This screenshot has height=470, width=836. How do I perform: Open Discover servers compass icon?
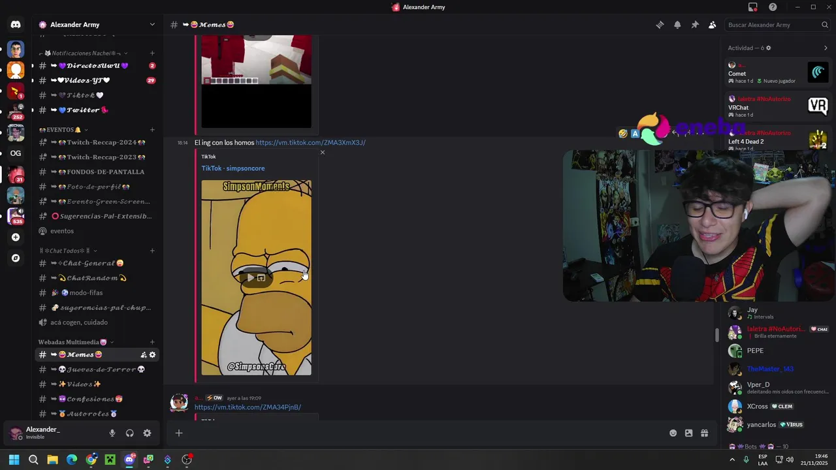point(16,258)
